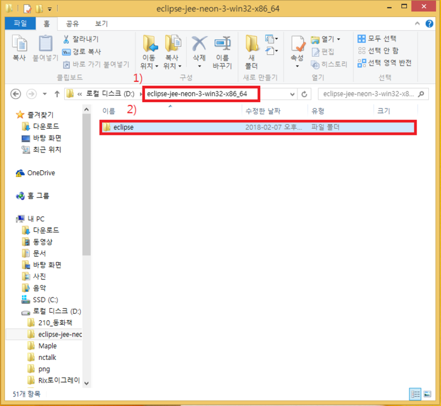The width and height of the screenshot is (441, 406).
Task: Click History (히스토리) in the ribbon
Action: [329, 64]
